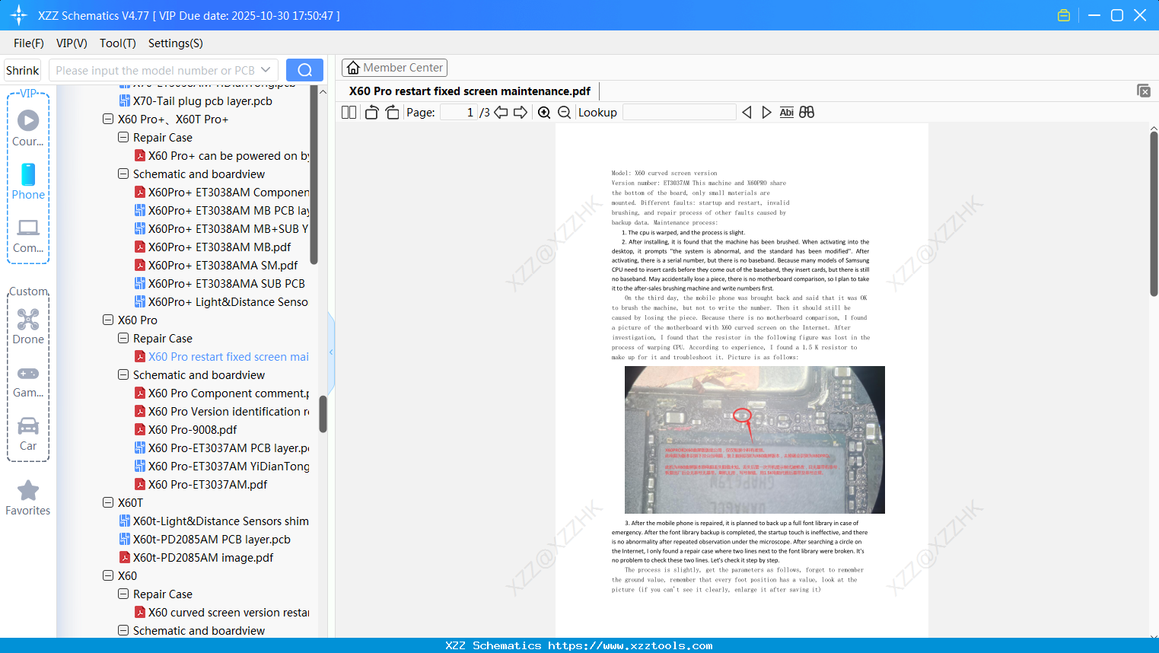1159x653 pixels.
Task: Click the tree panel vertical scrollbar
Action: (323, 414)
